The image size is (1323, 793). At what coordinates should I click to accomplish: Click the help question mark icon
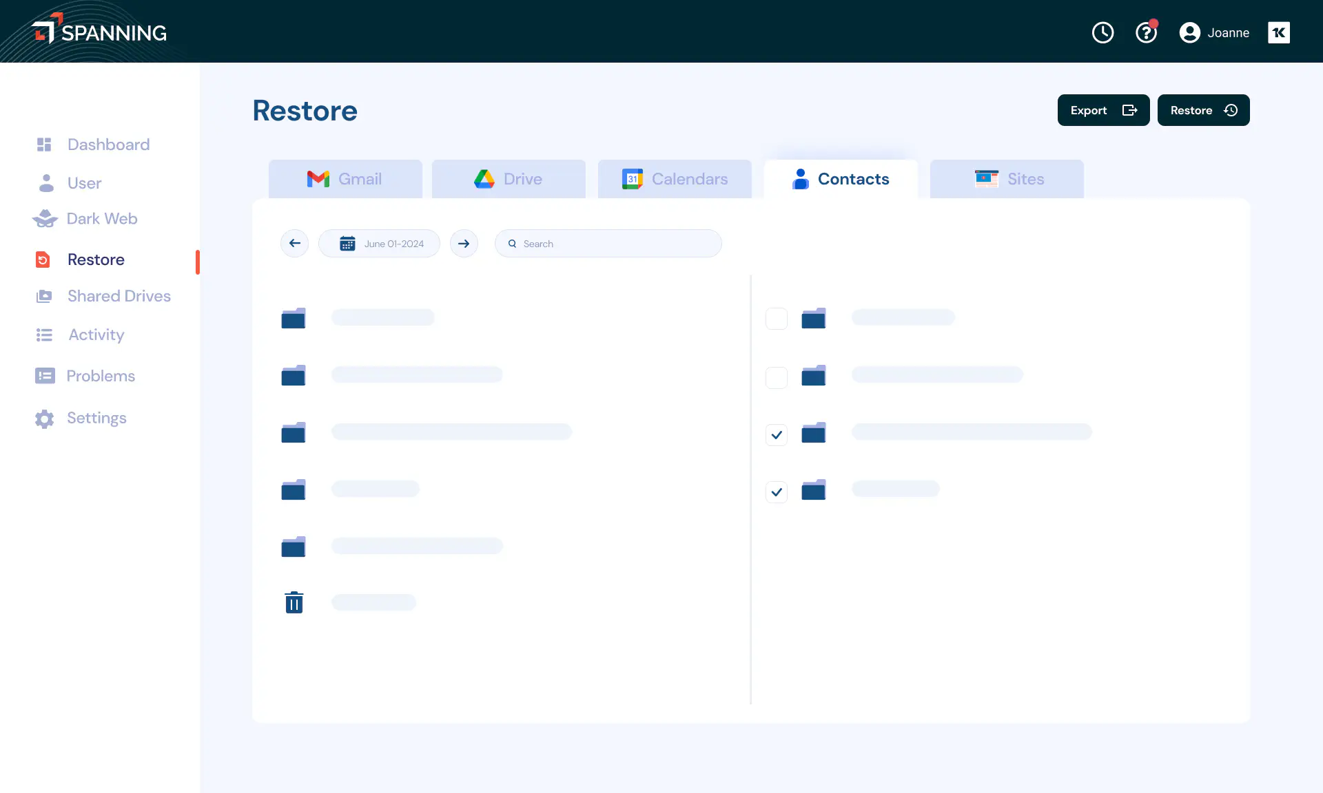tap(1147, 32)
